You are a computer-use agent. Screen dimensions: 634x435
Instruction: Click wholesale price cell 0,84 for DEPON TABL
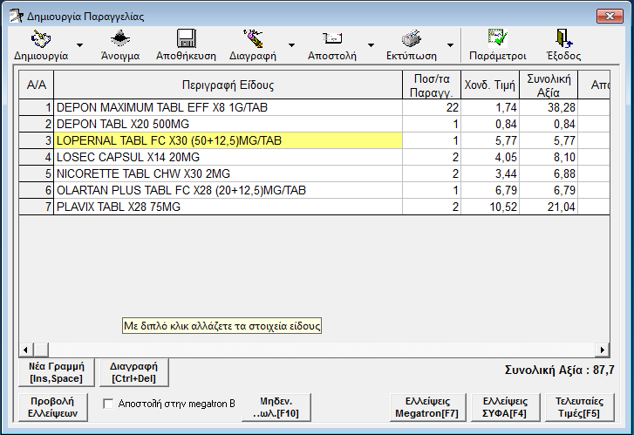pos(489,124)
